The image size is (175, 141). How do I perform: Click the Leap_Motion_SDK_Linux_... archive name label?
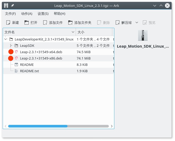pos(143,46)
